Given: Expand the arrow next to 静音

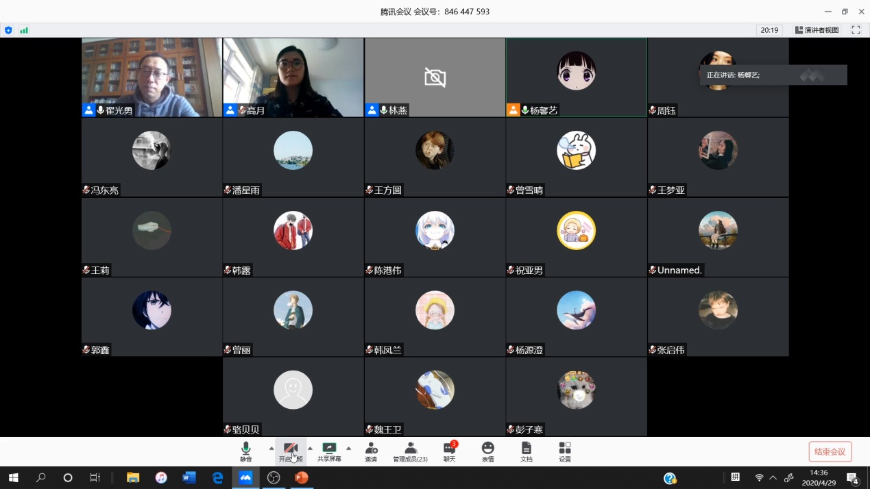Looking at the screenshot, I should click(x=271, y=449).
